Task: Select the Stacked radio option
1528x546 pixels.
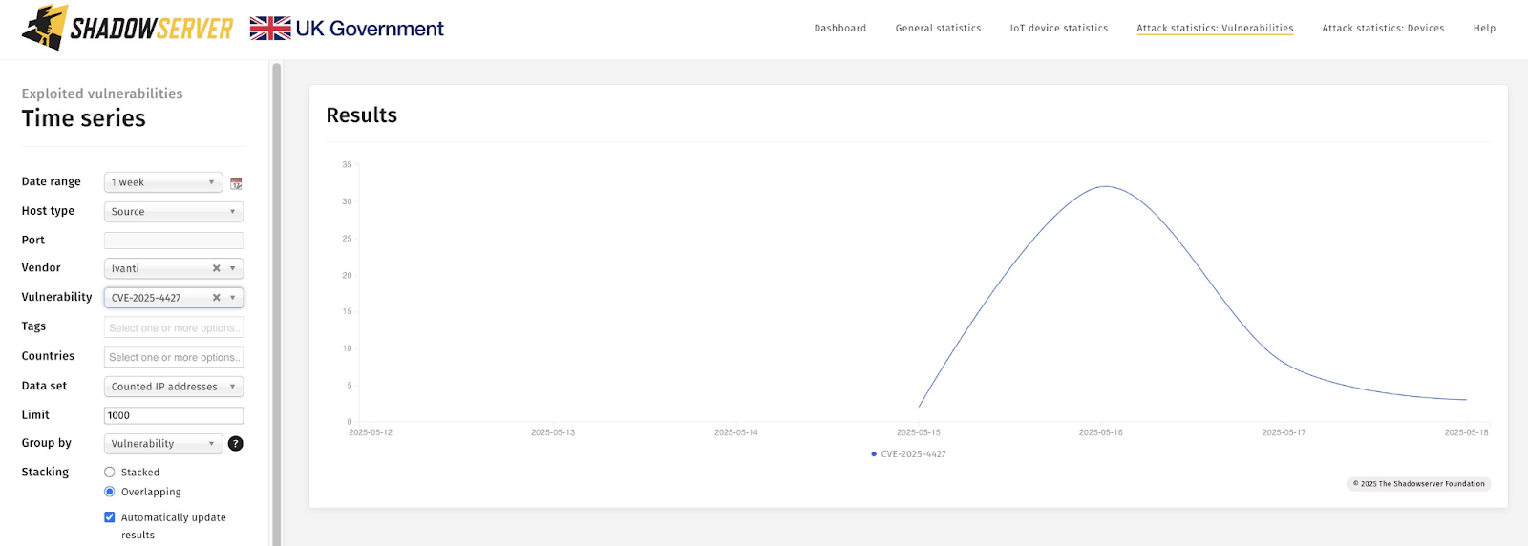Action: pos(110,472)
